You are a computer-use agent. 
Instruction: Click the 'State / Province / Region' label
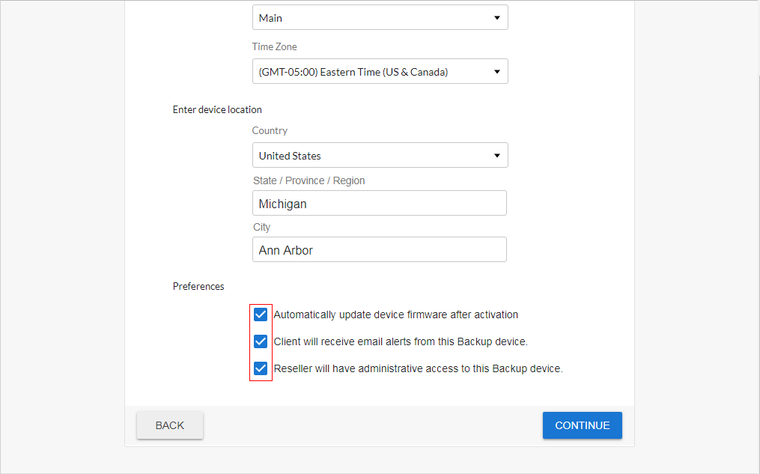point(309,180)
